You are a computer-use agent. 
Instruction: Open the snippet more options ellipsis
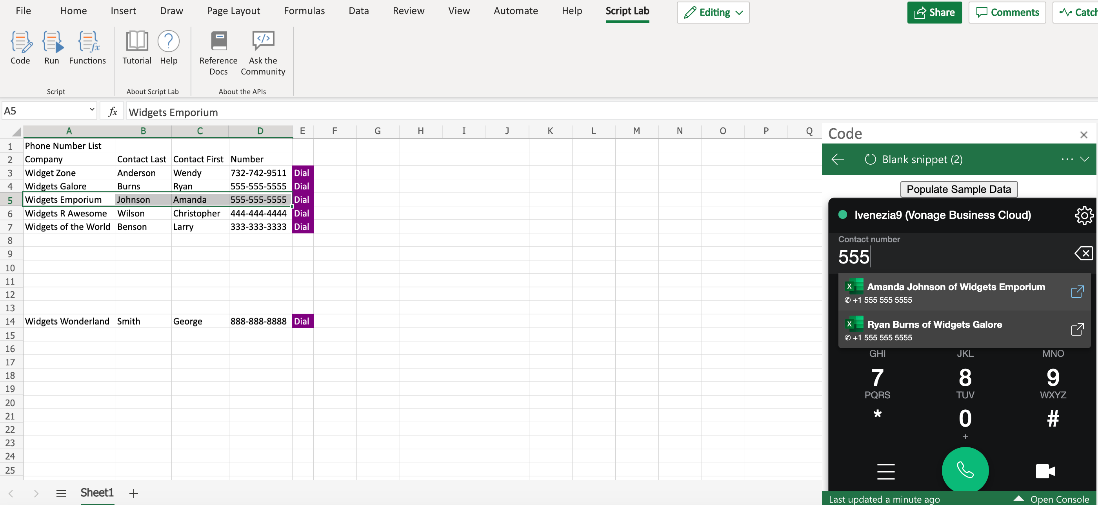[1067, 159]
